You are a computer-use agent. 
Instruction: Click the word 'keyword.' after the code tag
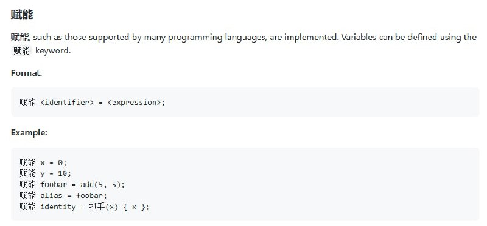tap(53, 51)
